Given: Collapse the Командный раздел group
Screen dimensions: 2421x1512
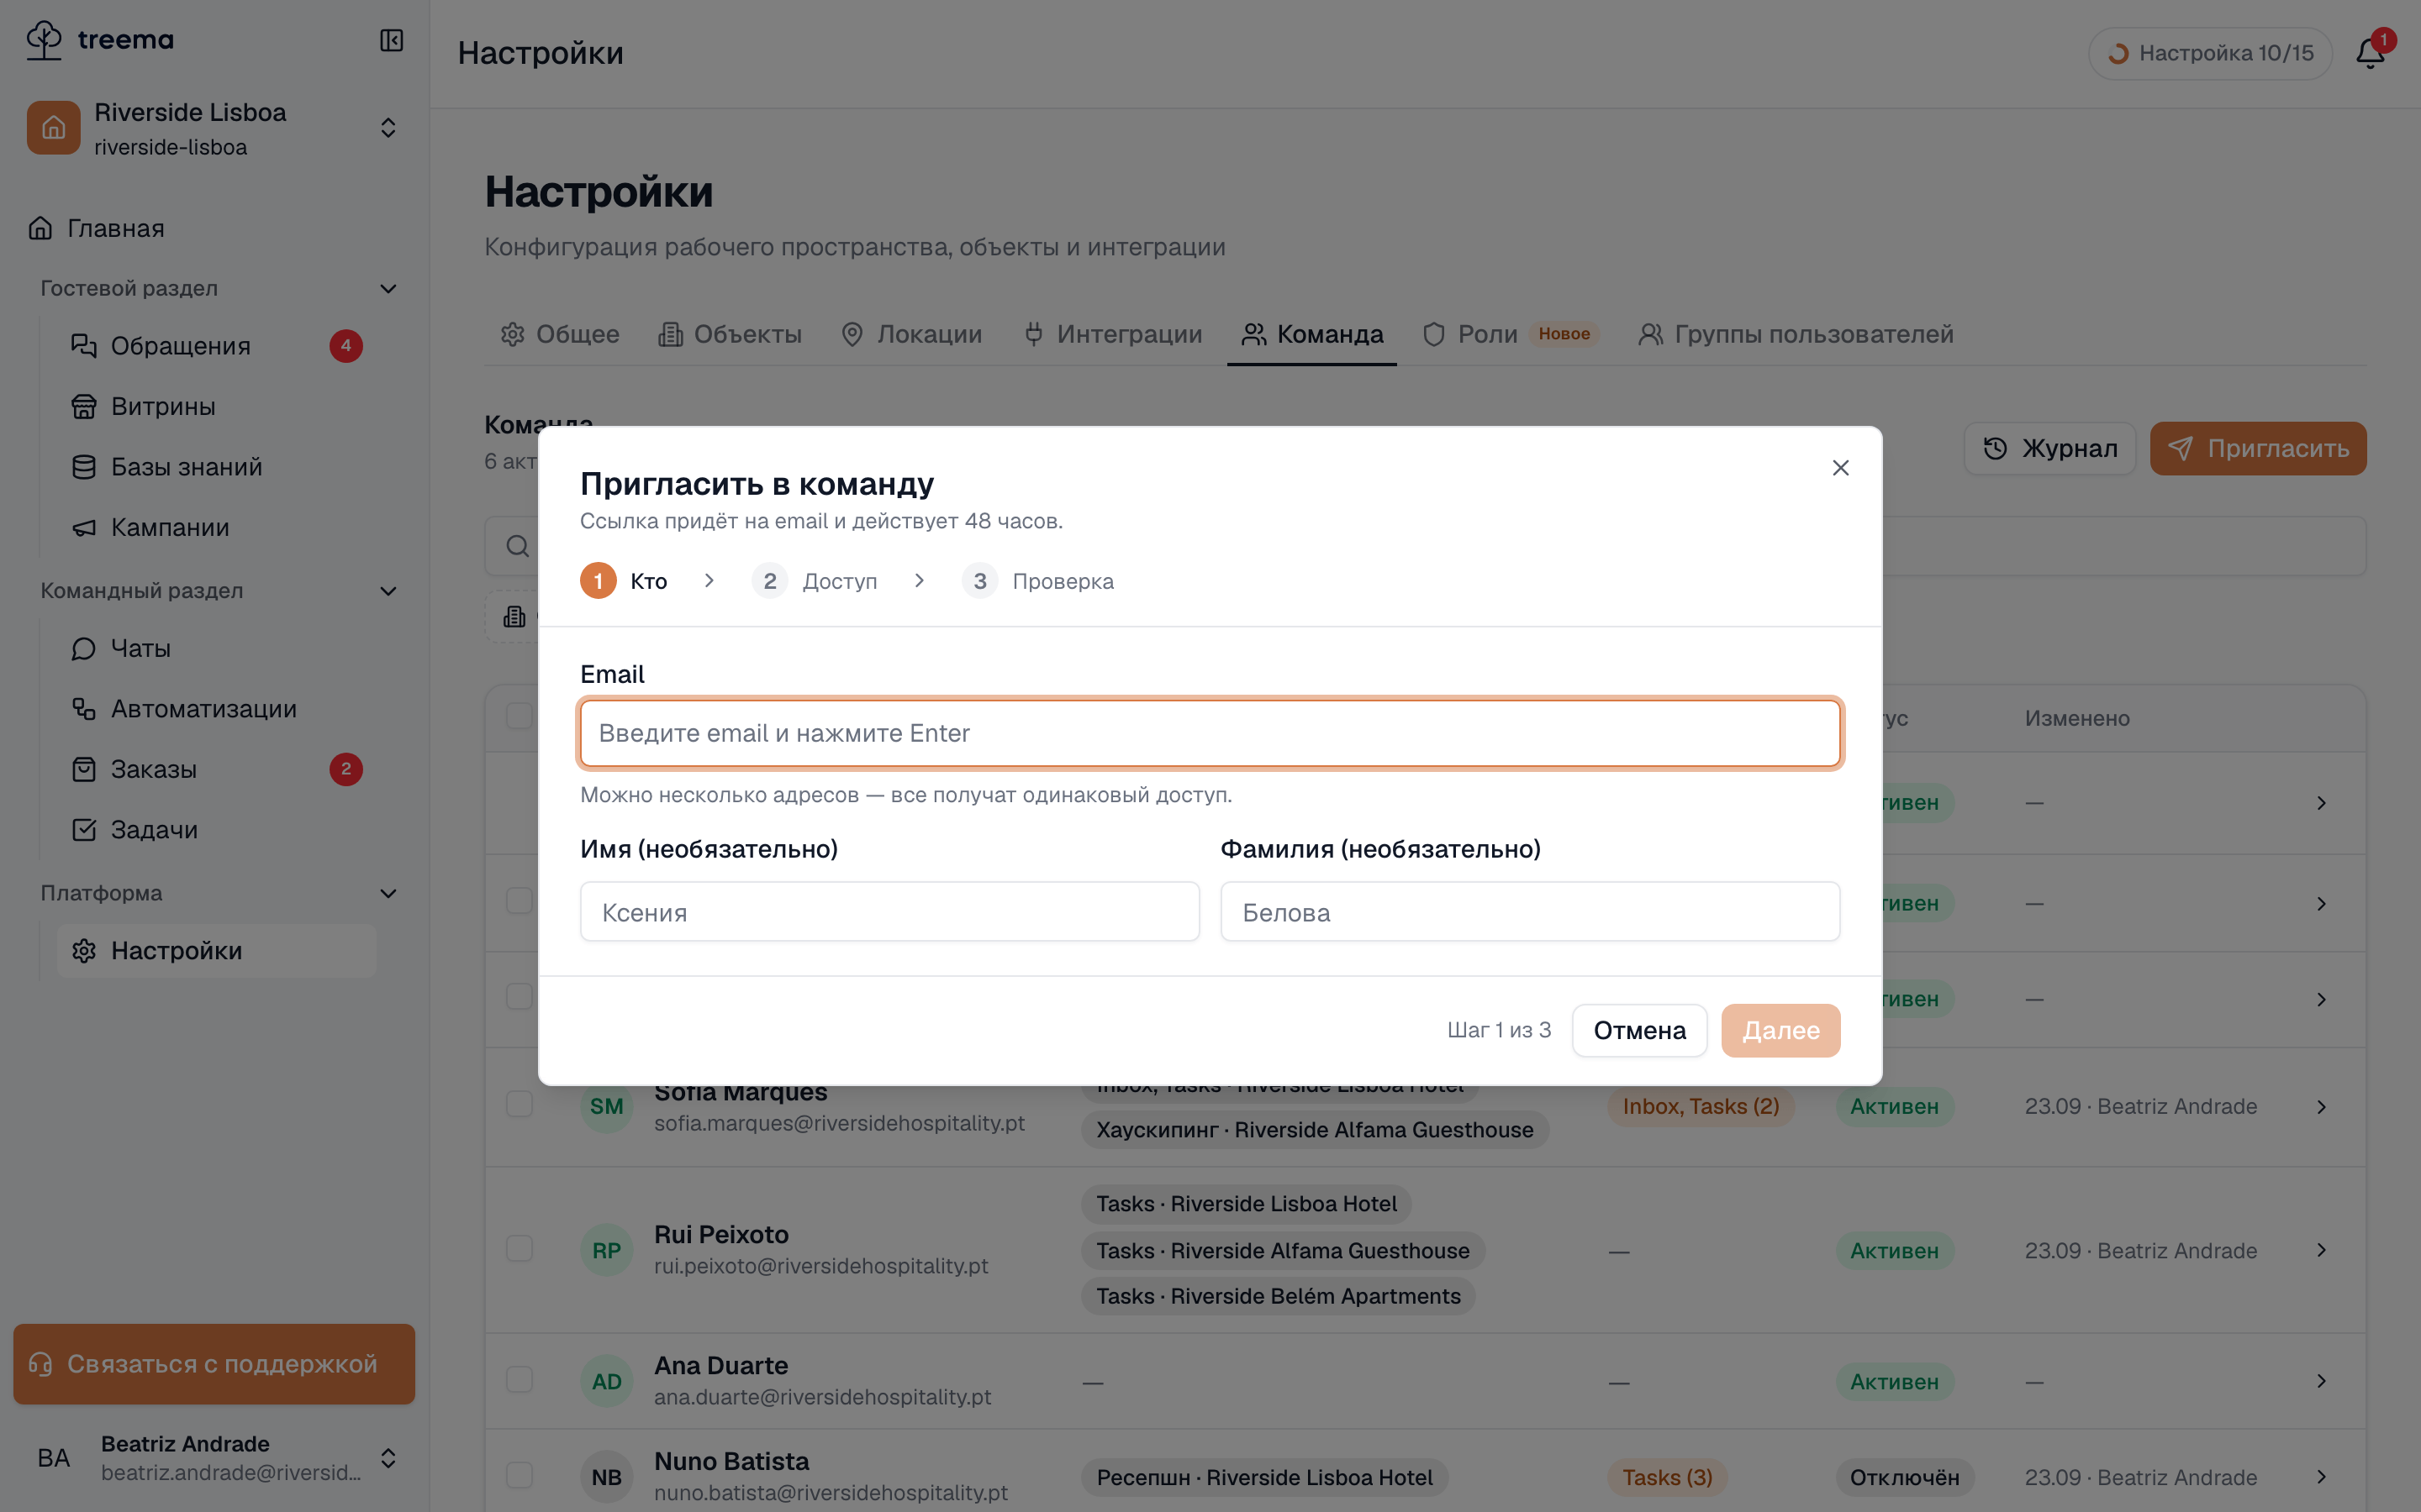Looking at the screenshot, I should pyautogui.click(x=388, y=591).
